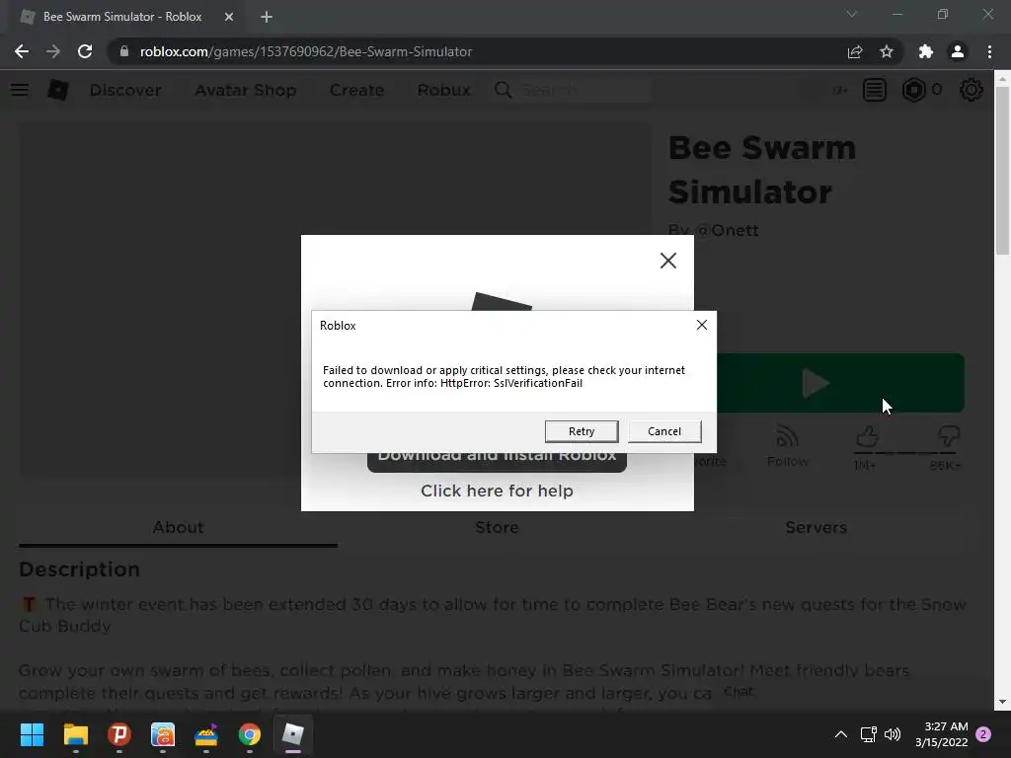Open the volume speaker tray icon
Screen dimensions: 1011x758
tap(893, 734)
